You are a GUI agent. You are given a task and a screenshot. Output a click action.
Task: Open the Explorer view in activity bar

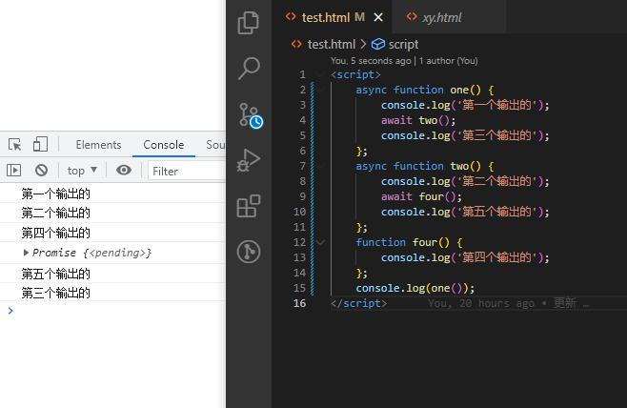(x=249, y=23)
